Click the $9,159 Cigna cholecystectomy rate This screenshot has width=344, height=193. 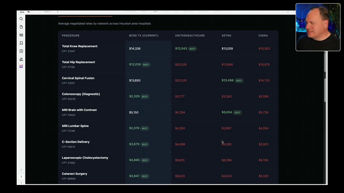263,160
